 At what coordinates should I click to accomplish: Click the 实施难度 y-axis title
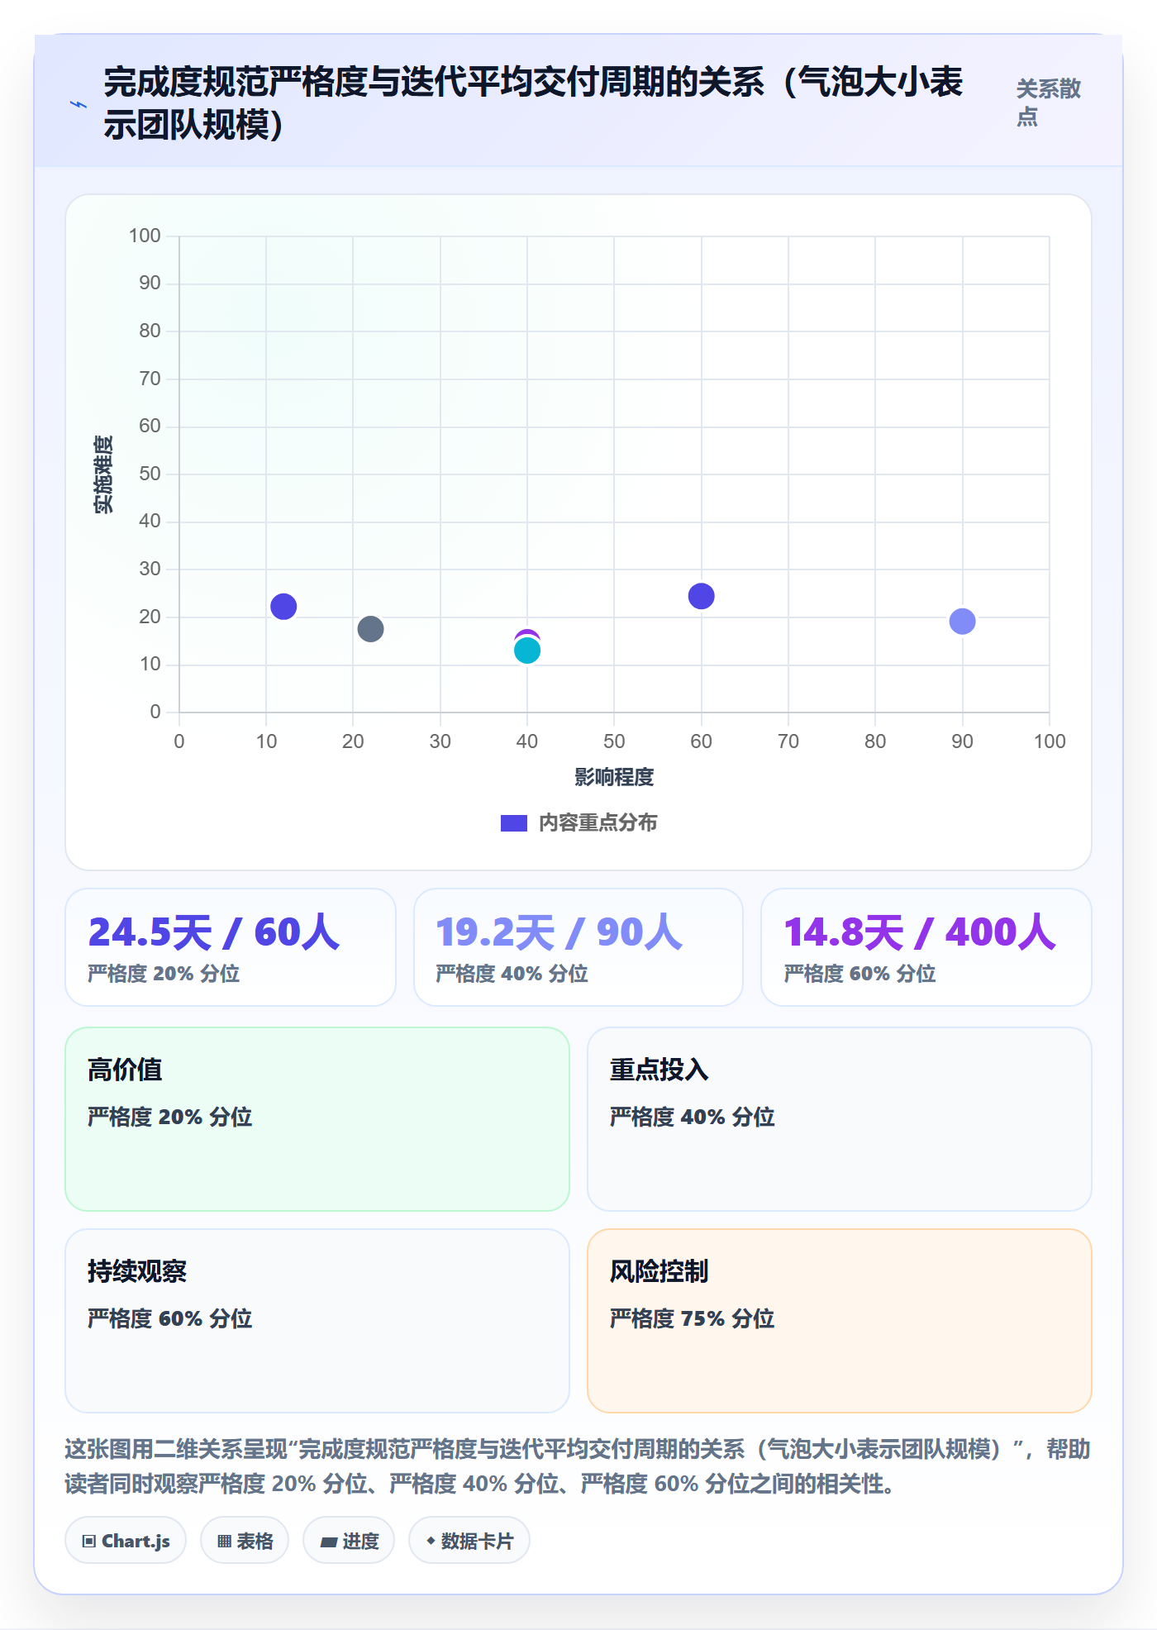point(103,474)
